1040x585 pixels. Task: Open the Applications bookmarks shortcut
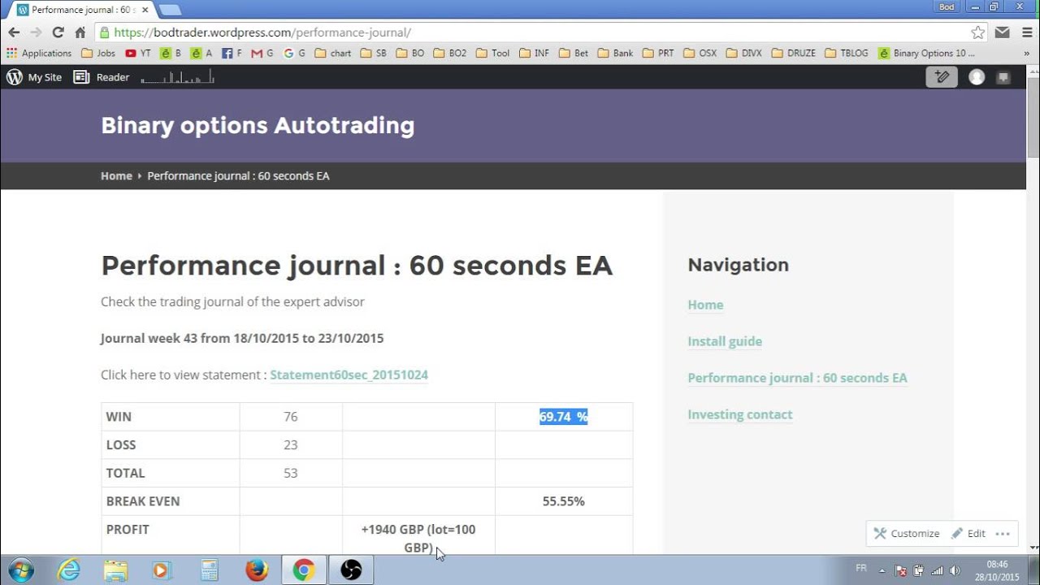[39, 53]
